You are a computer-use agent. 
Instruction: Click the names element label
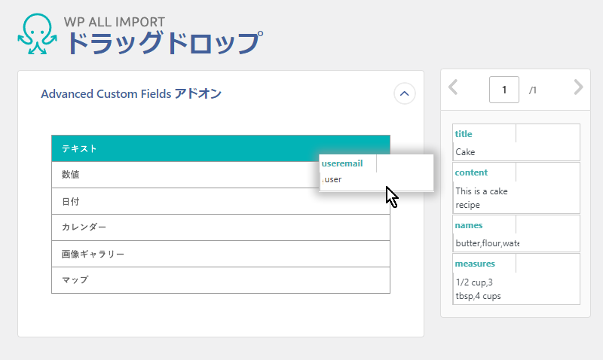click(x=468, y=225)
